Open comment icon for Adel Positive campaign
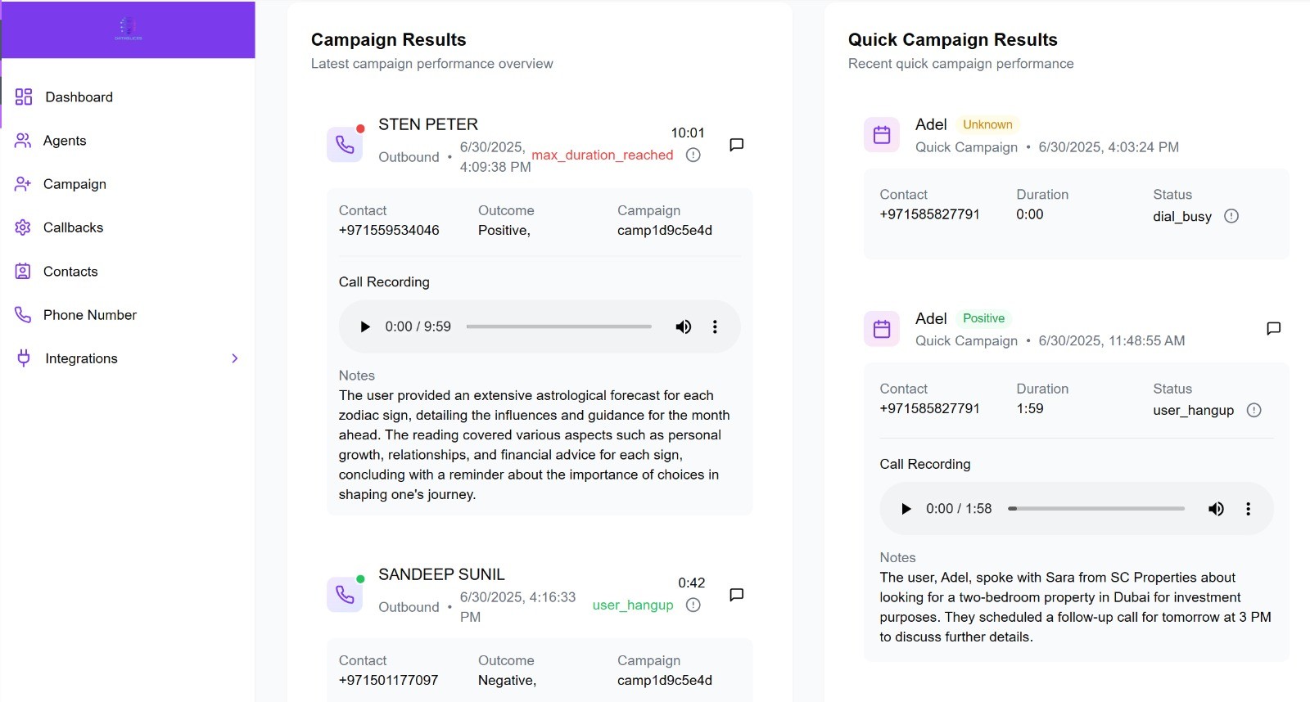Viewport: 1310px width, 702px height. [1274, 329]
